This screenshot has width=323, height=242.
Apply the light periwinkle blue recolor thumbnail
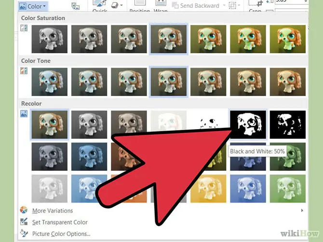pyautogui.click(x=248, y=188)
